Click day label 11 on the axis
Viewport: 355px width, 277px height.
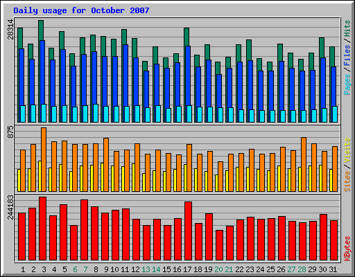pyautogui.click(x=125, y=269)
